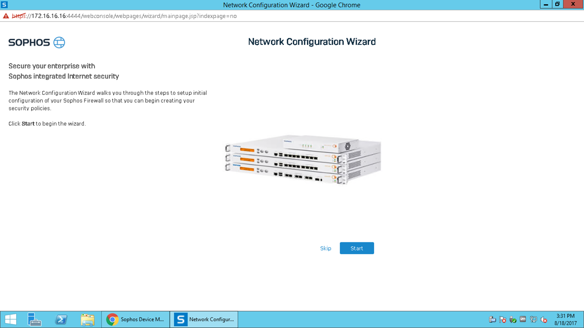This screenshot has height=328, width=584.
Task: Minimize the Chrome window
Action: click(x=546, y=4)
